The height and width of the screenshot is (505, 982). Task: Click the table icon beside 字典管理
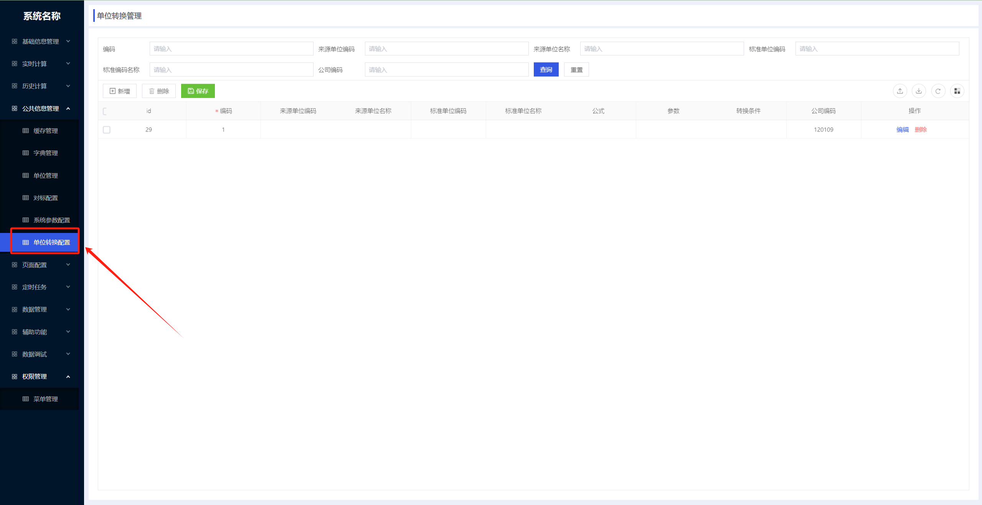pyautogui.click(x=26, y=153)
